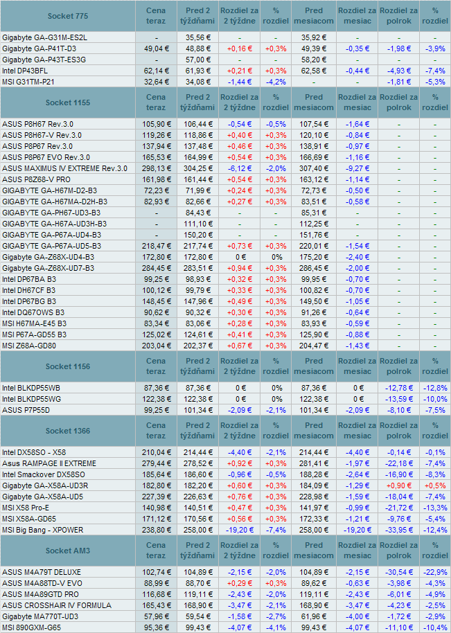Image resolution: width=451 pixels, height=633 pixels.
Task: Select ASUS P8H67 Rev.3.0 product name
Action: pos(37,125)
